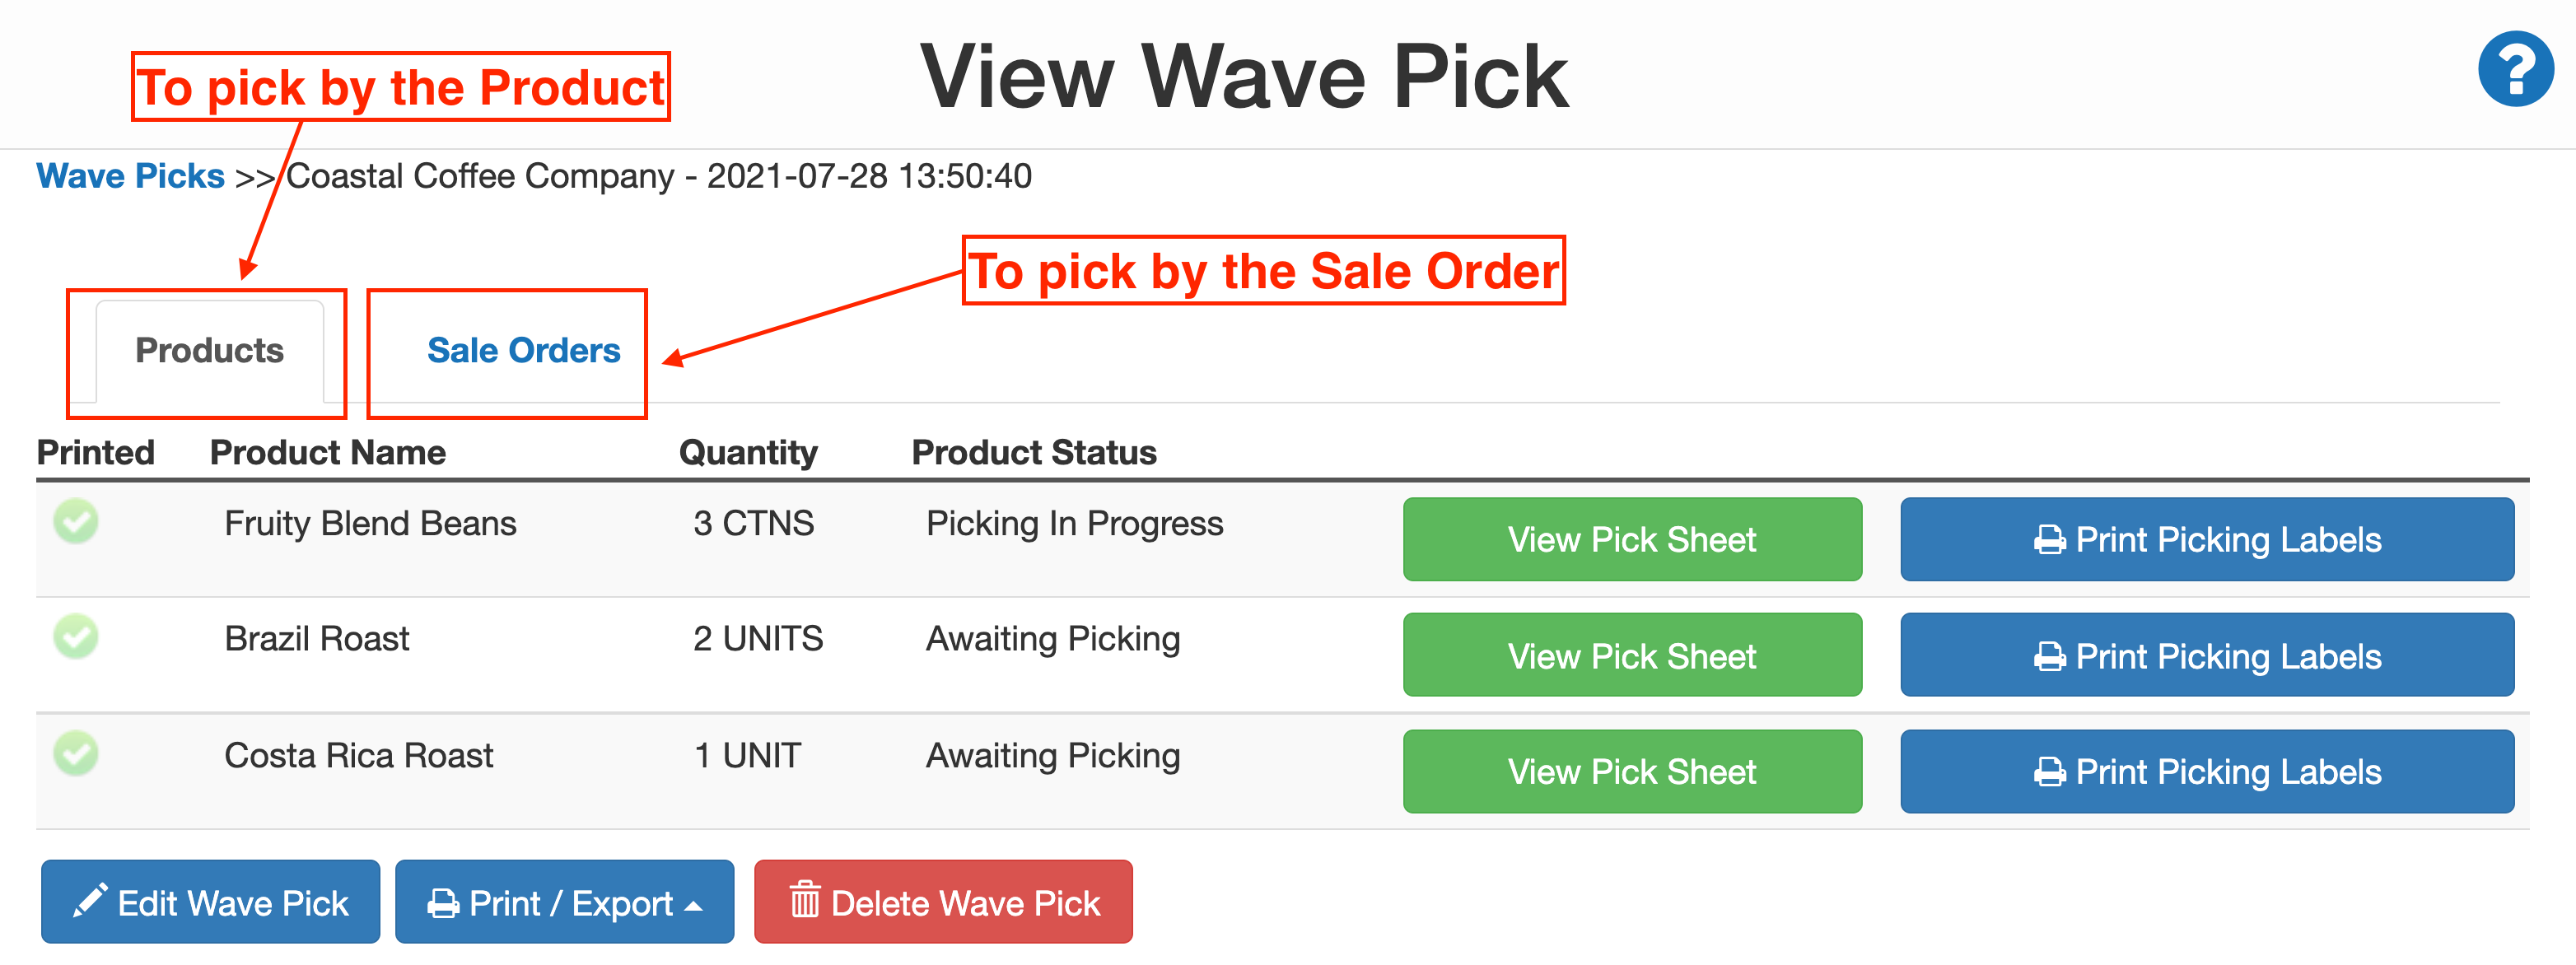
Task: Toggle printed status checkmark for Costa Rica Roast
Action: pyautogui.click(x=77, y=753)
